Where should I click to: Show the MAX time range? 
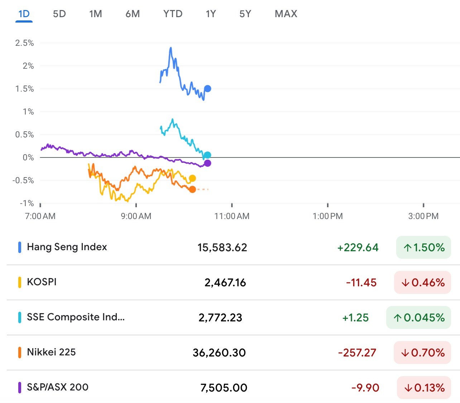click(x=286, y=14)
